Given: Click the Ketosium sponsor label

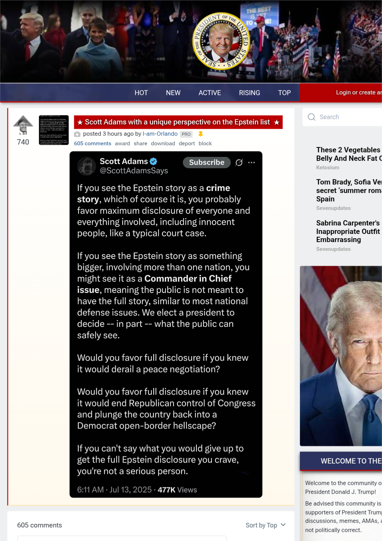Looking at the screenshot, I should coord(328,167).
